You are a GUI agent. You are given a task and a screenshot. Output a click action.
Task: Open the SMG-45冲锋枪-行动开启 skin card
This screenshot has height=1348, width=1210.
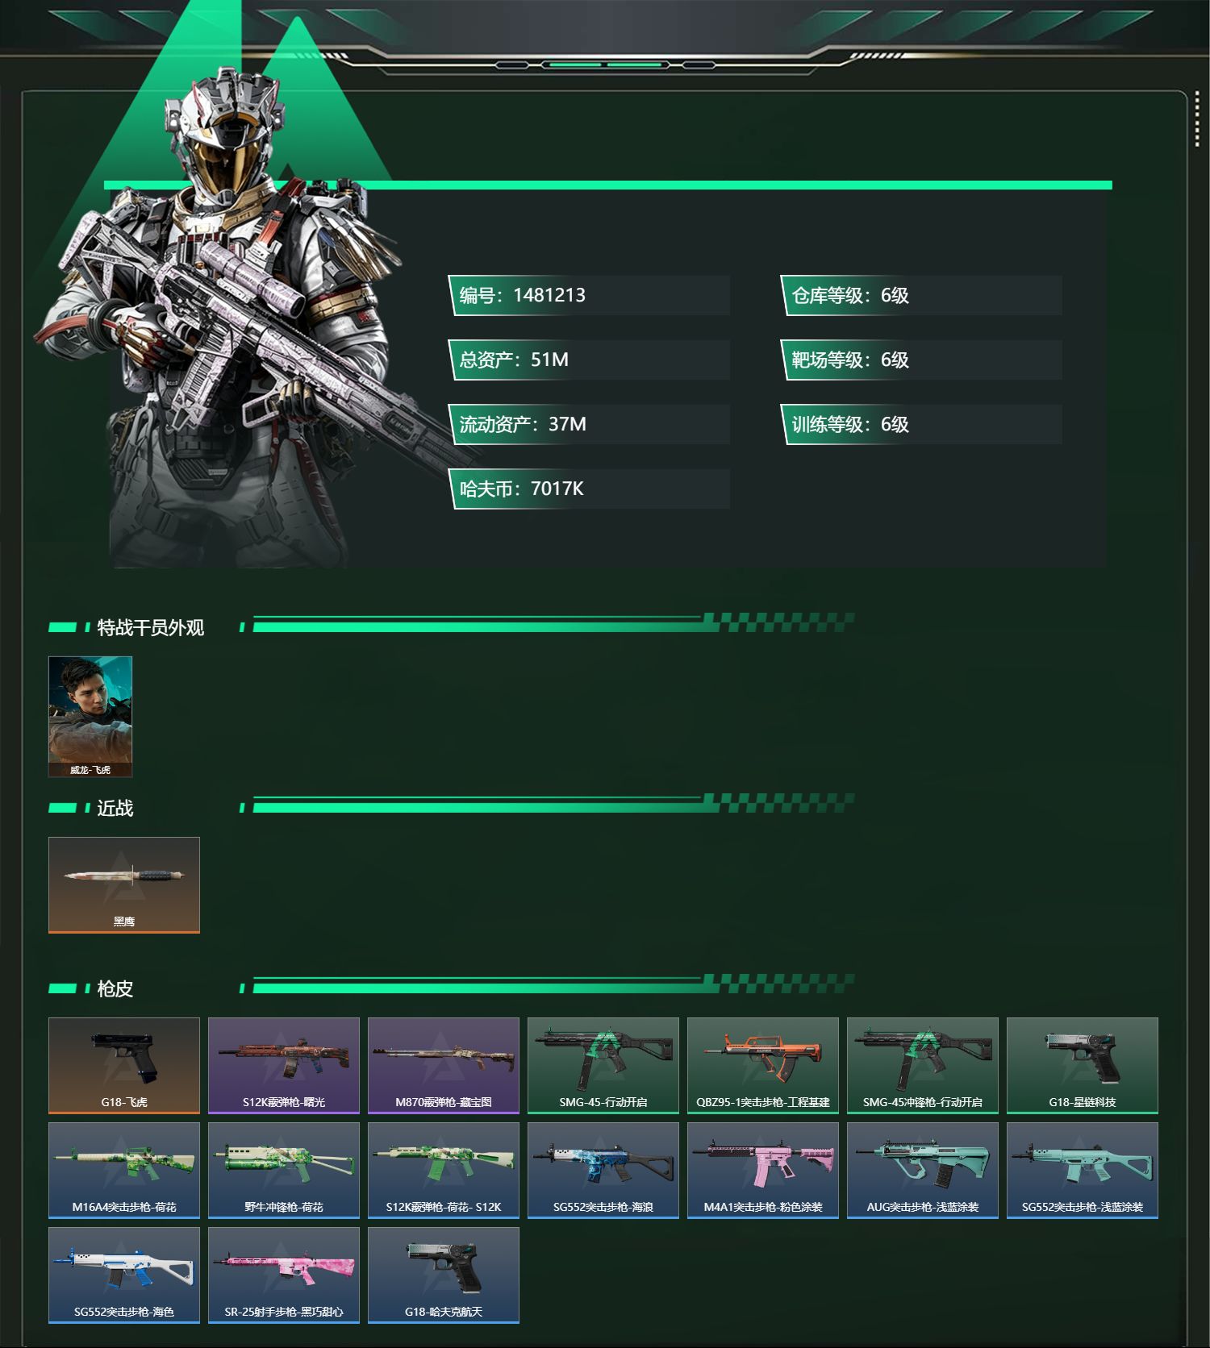pos(923,1065)
